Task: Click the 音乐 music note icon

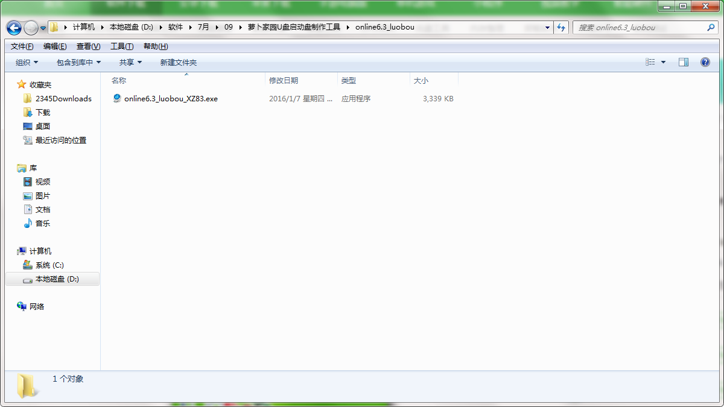Action: pyautogui.click(x=28, y=223)
